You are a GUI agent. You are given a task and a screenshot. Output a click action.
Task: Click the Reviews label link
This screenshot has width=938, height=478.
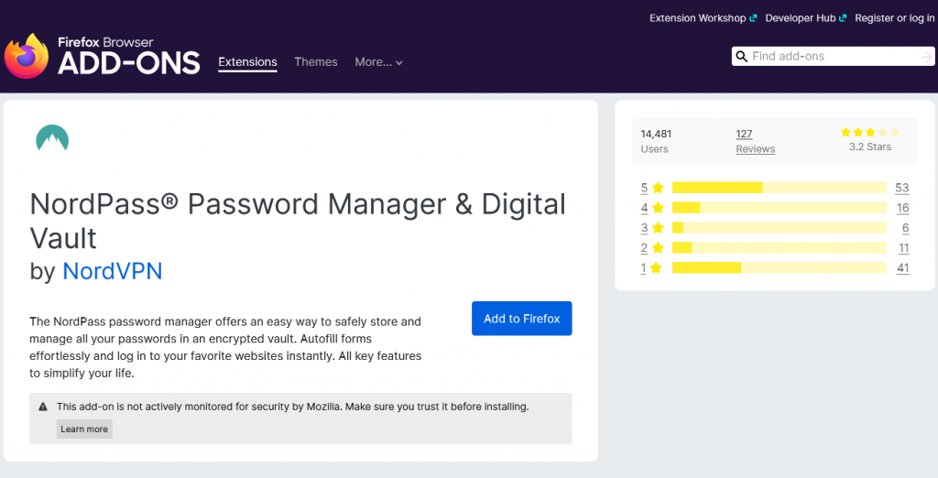(x=756, y=149)
